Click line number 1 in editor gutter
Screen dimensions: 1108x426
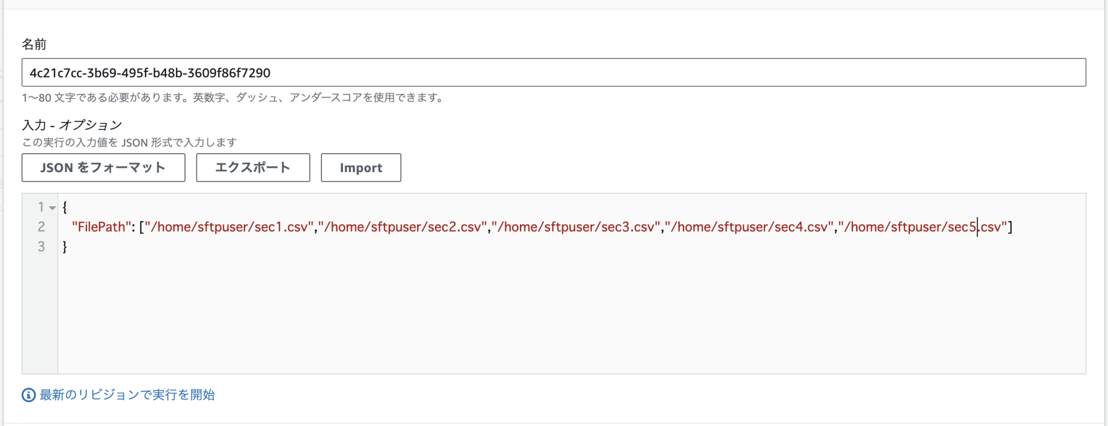41,207
